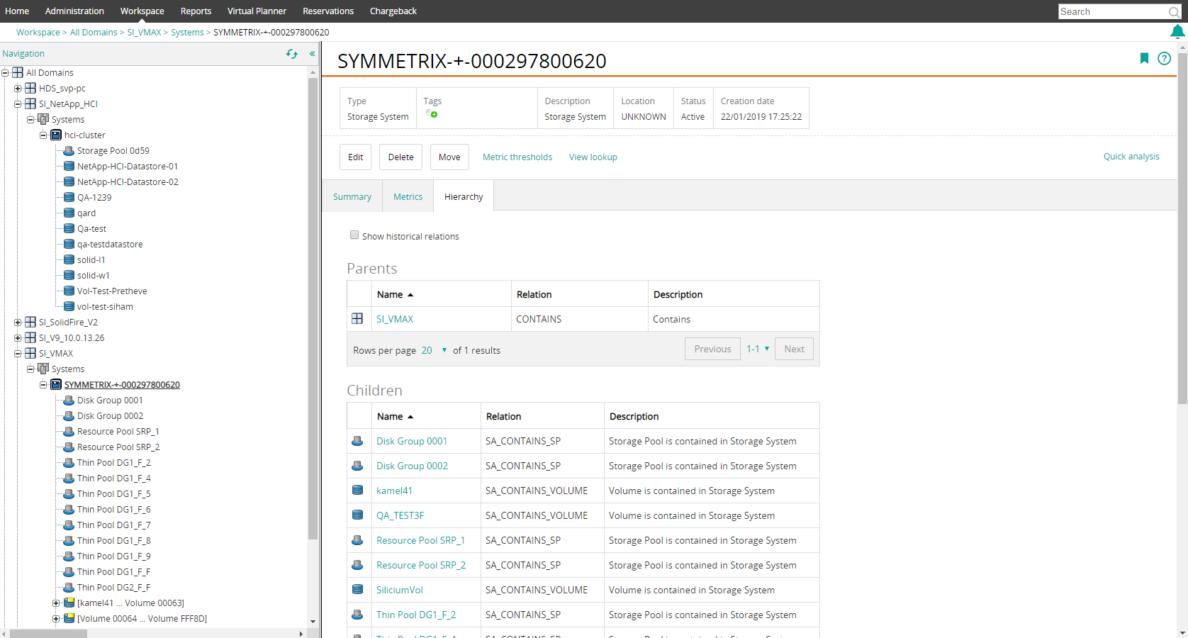Screen dimensions: 1188x638
Task: Sort Children table by Name column
Action: 395,417
